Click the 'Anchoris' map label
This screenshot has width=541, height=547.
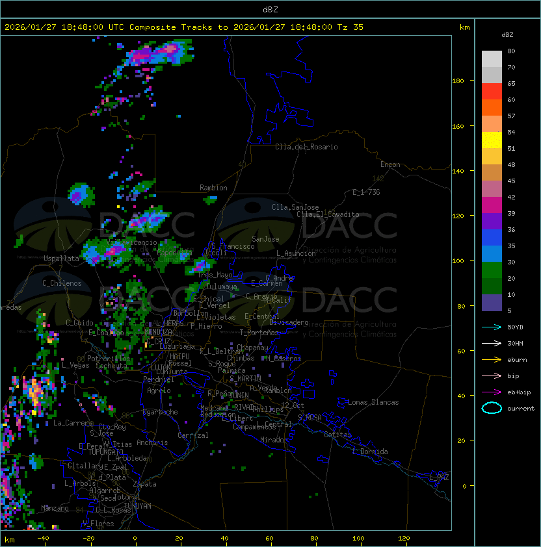152,442
